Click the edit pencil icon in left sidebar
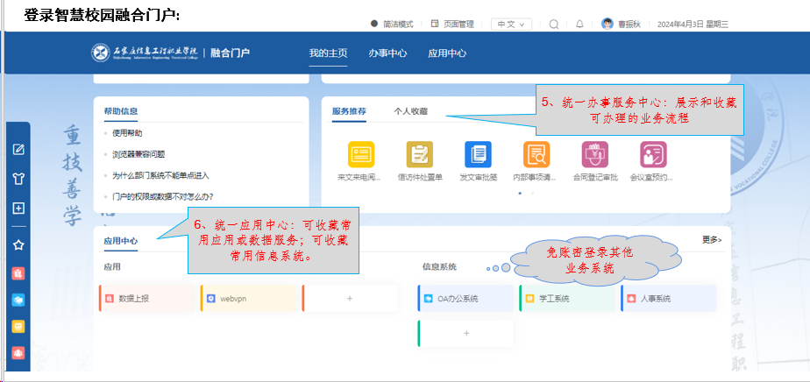810x382 pixels. tap(18, 149)
